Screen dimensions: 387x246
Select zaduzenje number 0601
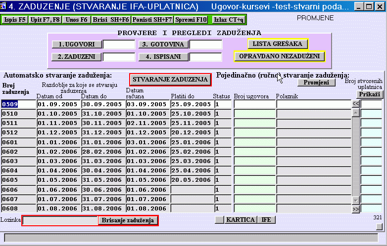(18, 142)
